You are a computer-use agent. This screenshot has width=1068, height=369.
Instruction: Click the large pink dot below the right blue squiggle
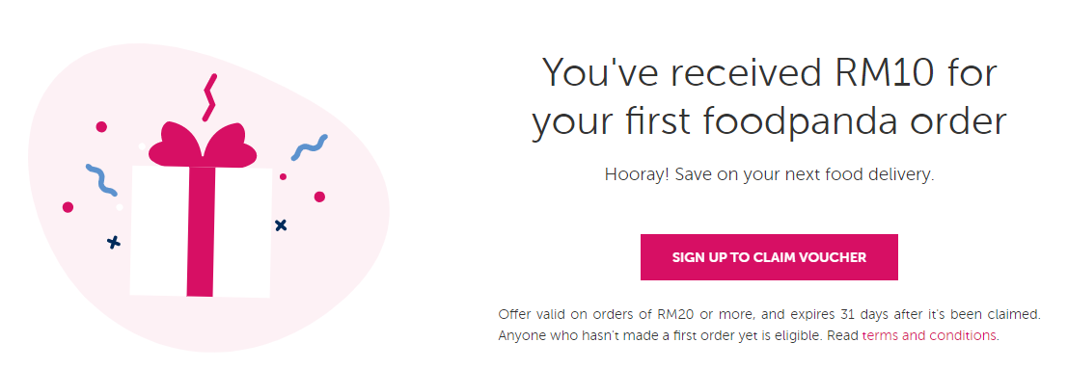[x=319, y=197]
